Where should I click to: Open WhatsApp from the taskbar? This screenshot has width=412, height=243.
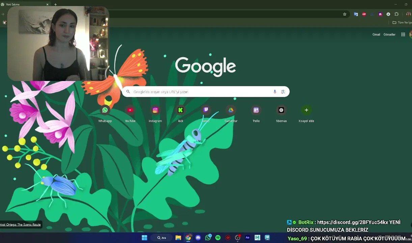208,238
